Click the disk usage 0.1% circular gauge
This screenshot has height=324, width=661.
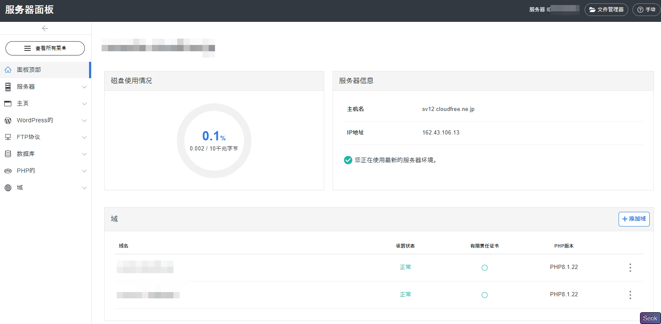(214, 141)
